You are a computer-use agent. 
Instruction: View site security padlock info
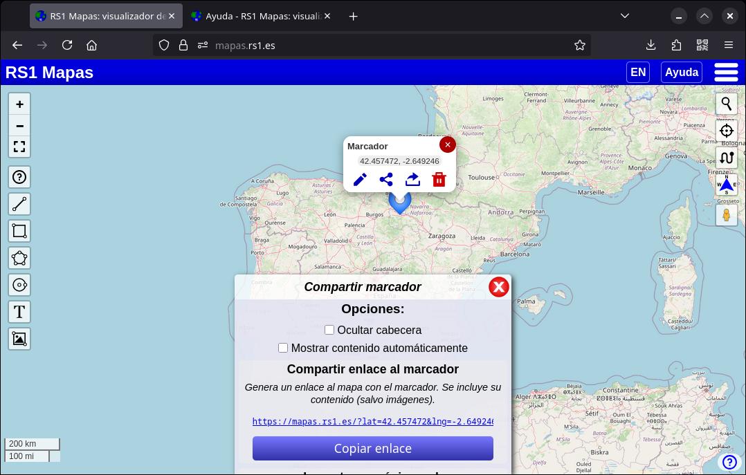click(183, 45)
